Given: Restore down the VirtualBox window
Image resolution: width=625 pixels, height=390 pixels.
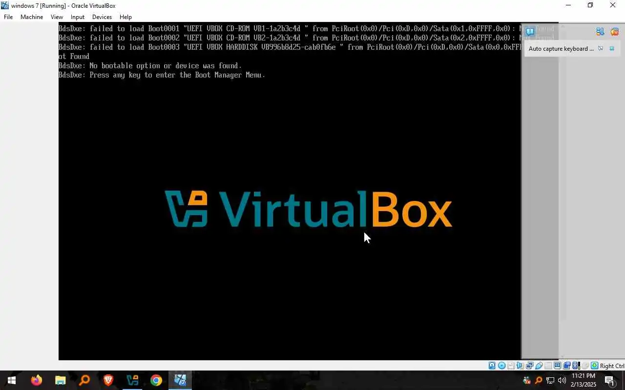Looking at the screenshot, I should [590, 5].
